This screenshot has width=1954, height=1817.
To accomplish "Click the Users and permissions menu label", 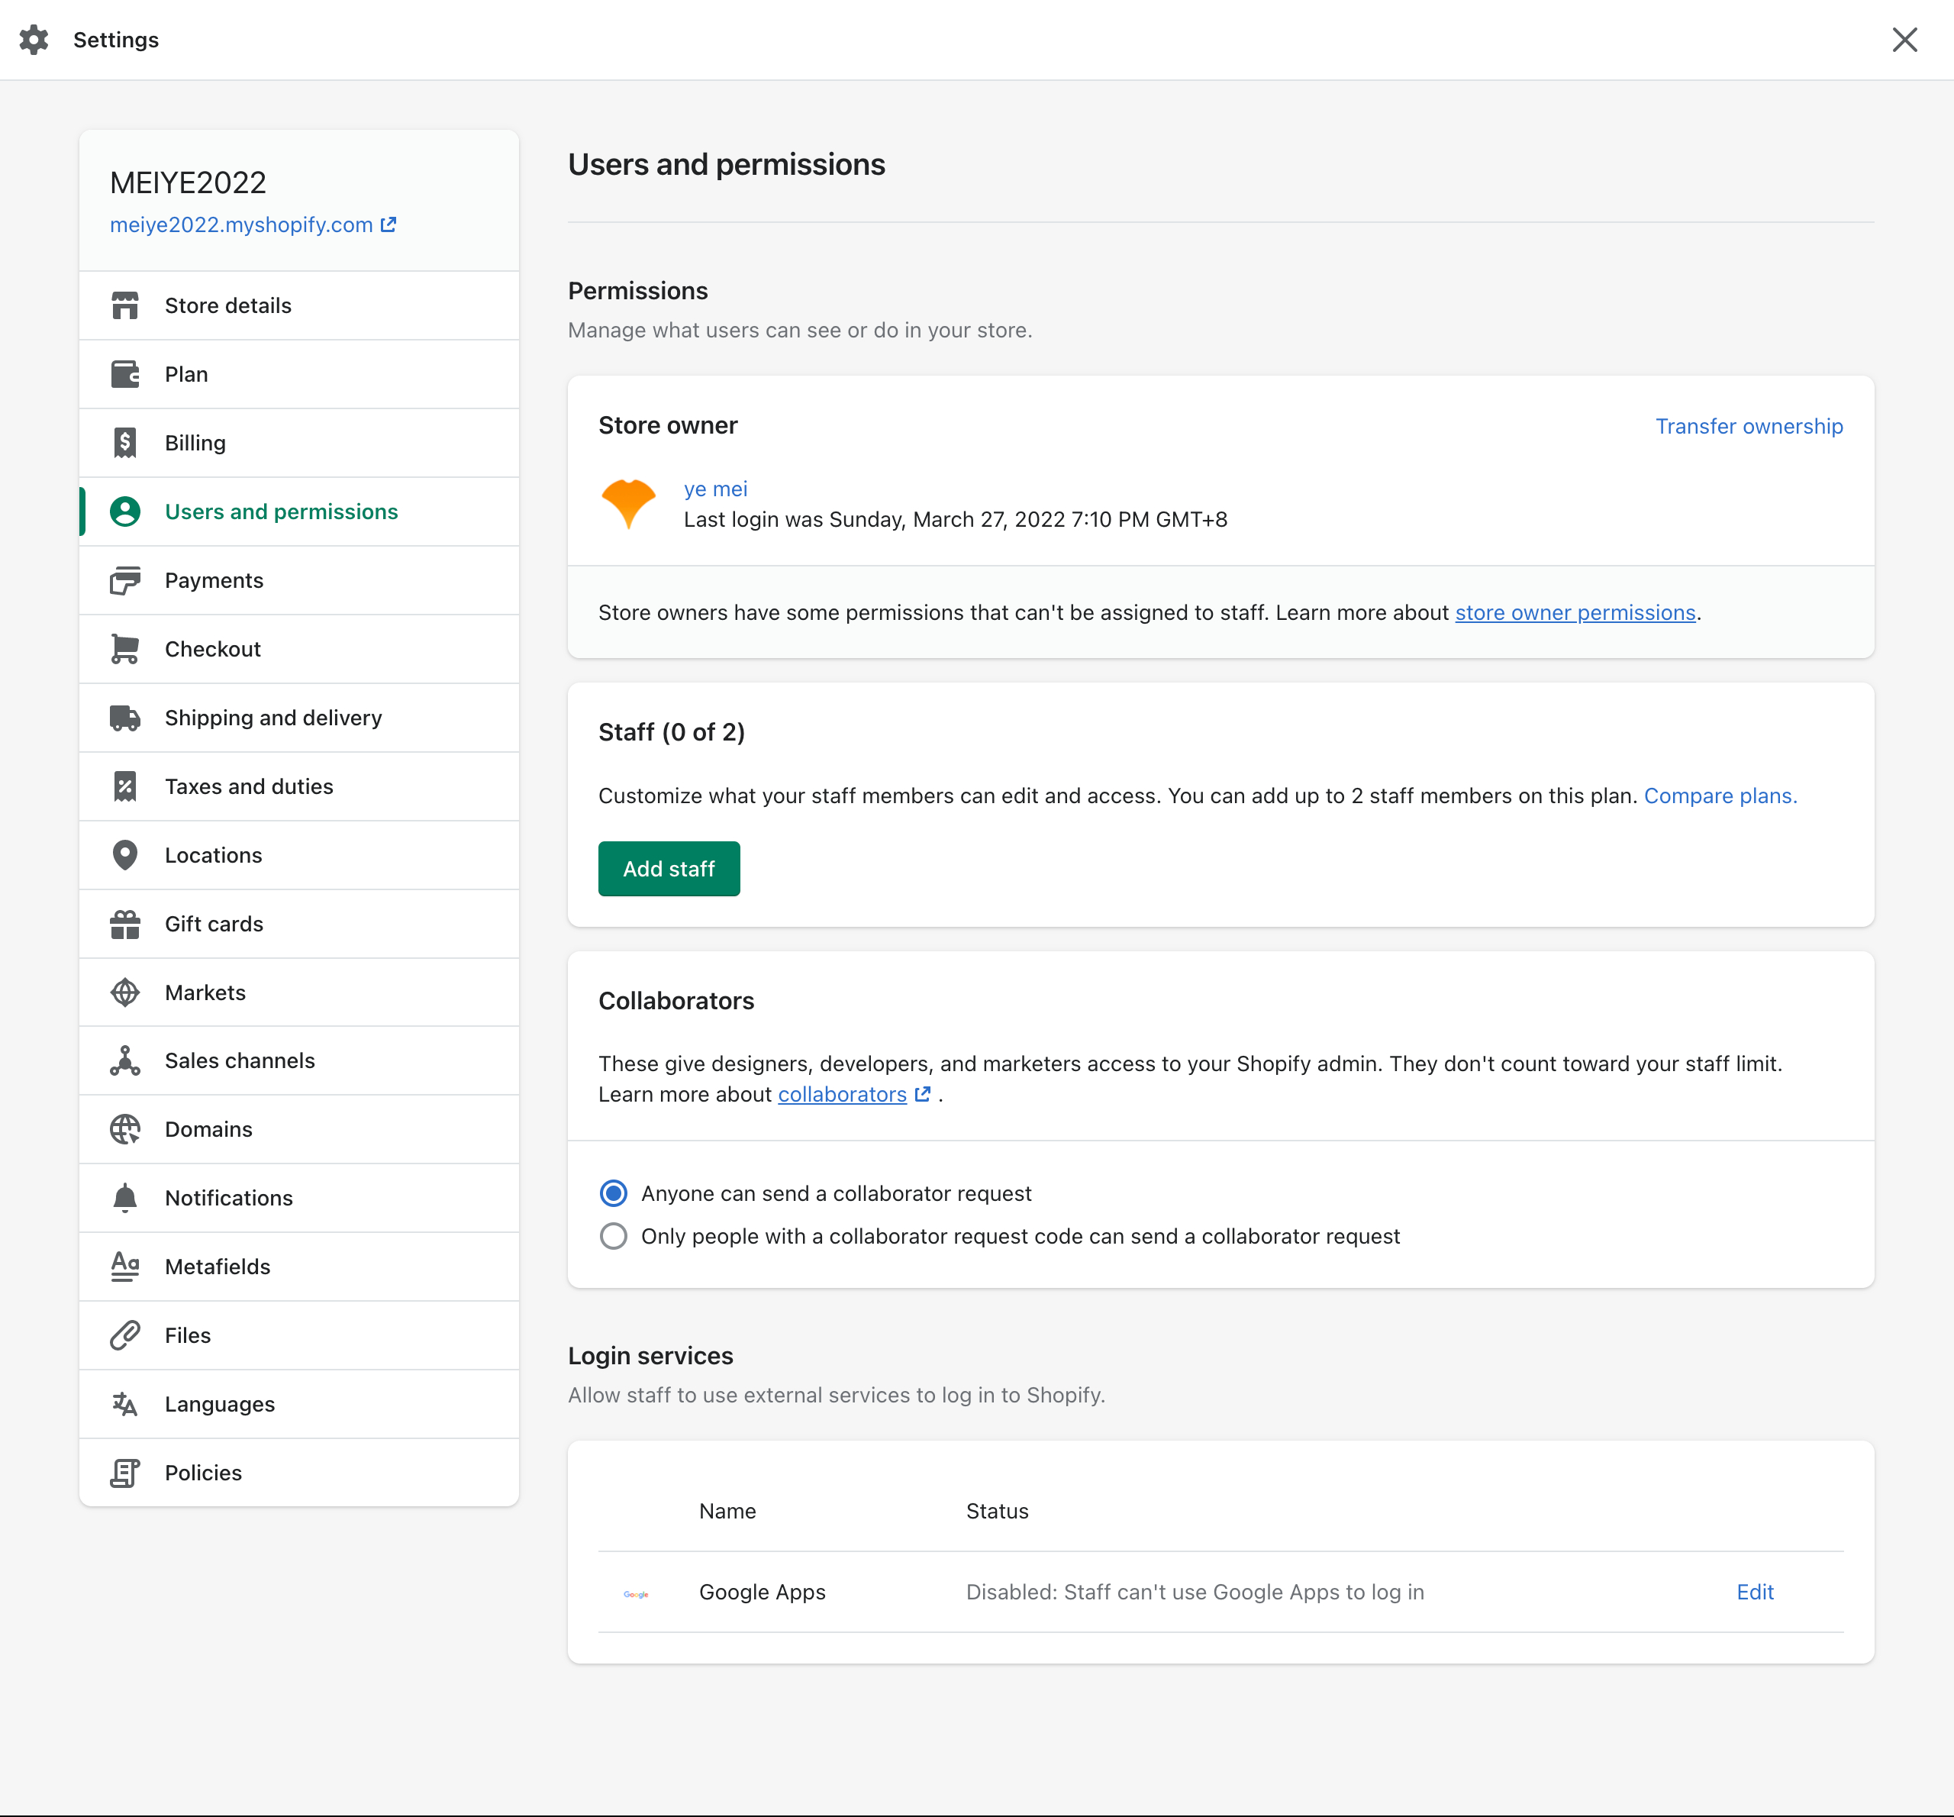I will coord(281,512).
